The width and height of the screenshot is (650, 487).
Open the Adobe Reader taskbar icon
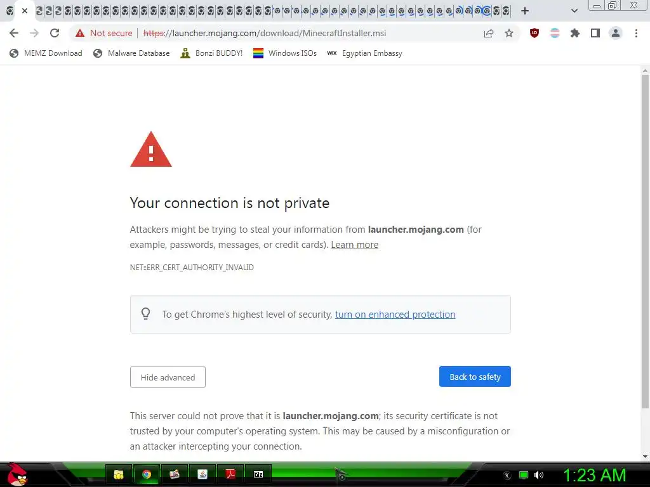point(230,474)
